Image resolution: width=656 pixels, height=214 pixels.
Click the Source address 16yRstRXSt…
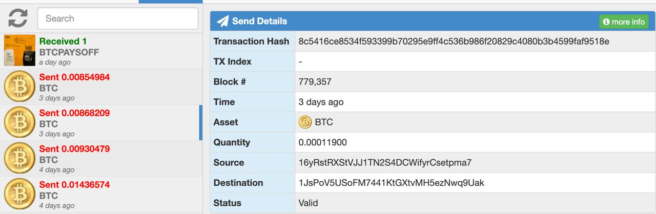[x=385, y=162]
